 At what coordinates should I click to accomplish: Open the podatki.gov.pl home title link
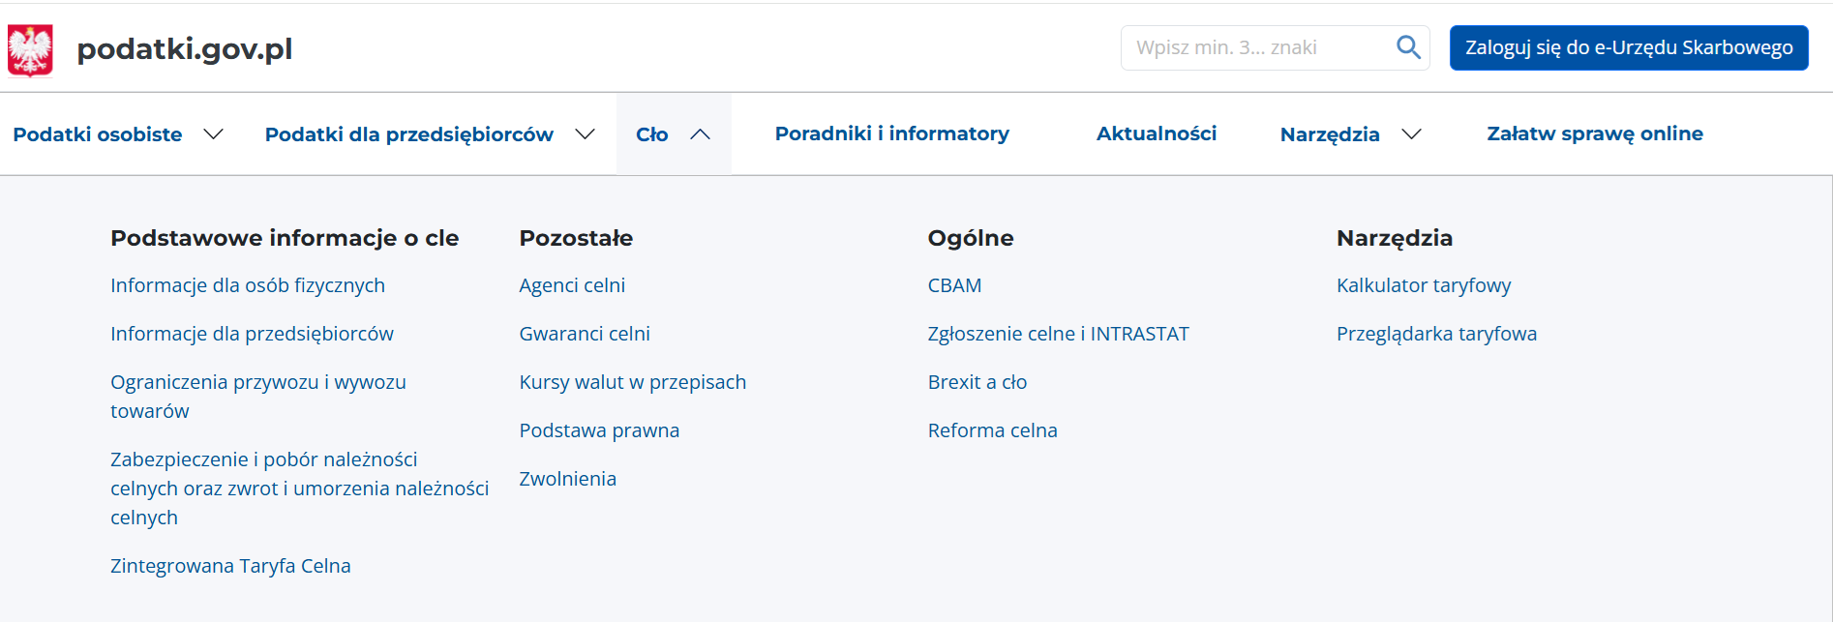[184, 48]
